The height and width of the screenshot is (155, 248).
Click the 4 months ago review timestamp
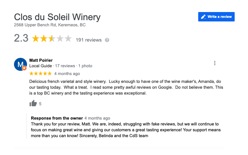point(67,73)
